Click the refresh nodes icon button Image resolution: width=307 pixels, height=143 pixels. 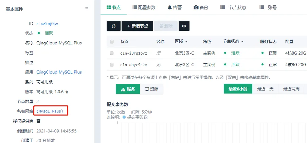coord(113,26)
